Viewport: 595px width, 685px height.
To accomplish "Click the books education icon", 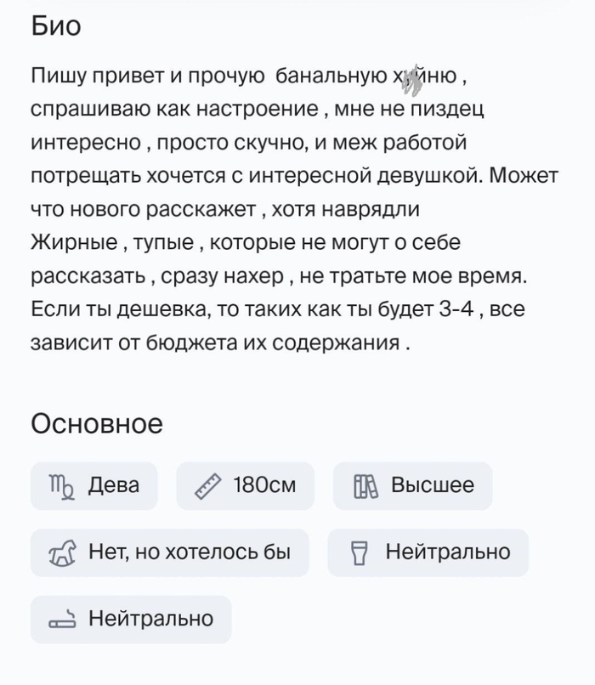I will 365,486.
